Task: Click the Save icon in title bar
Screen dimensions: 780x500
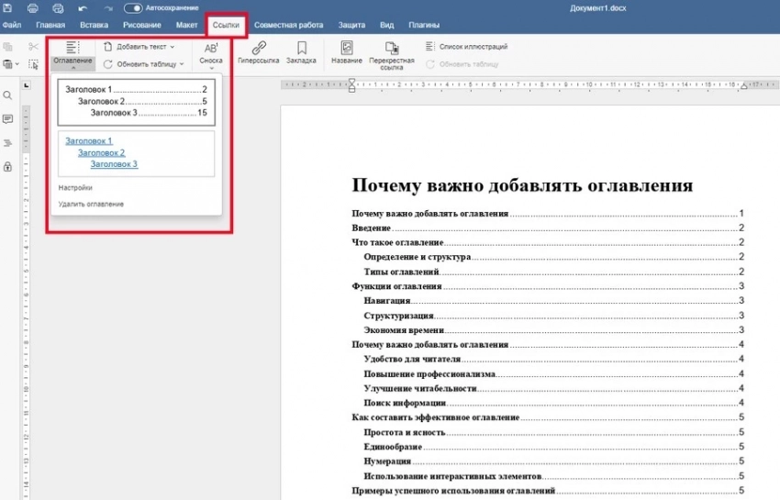Action: pos(8,7)
